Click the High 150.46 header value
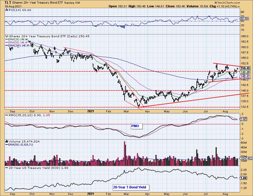Viewport: 253px width, 196px height. click(x=137, y=6)
